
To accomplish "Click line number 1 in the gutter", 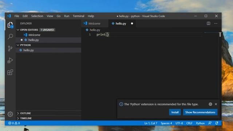I will click(x=90, y=35).
